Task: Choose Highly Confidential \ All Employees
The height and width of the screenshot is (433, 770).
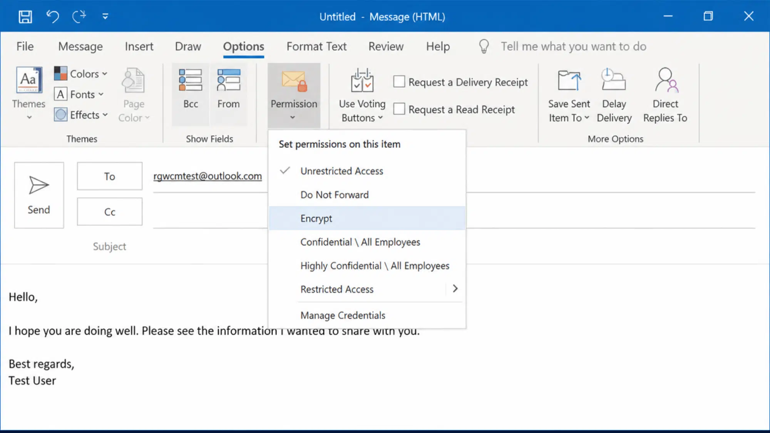Action: 367,266
